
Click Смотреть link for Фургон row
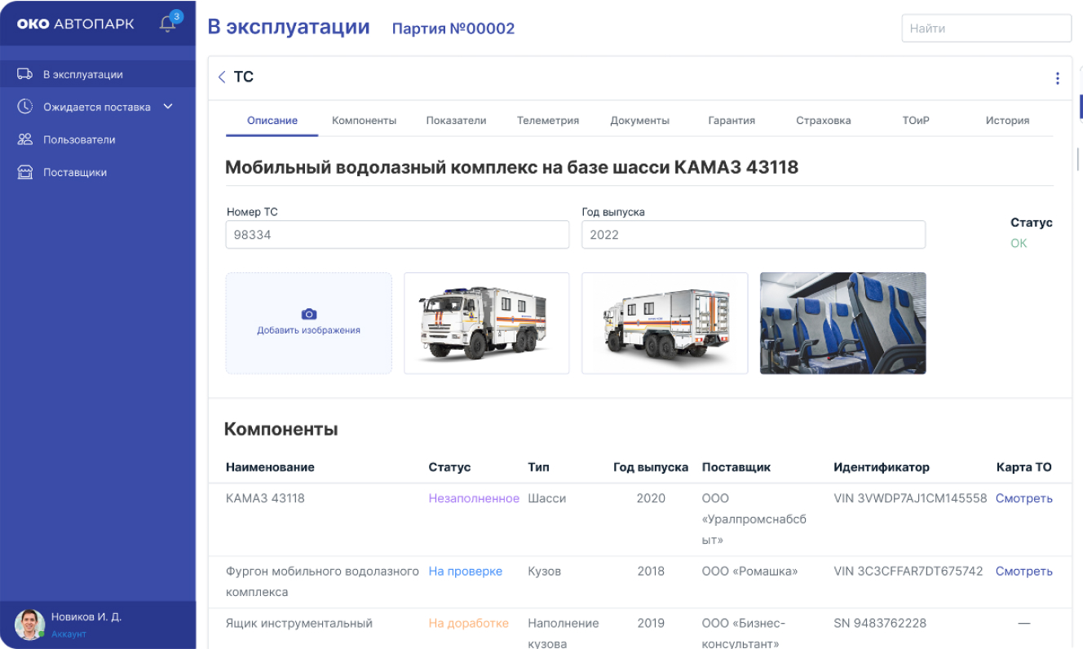pyautogui.click(x=1023, y=572)
